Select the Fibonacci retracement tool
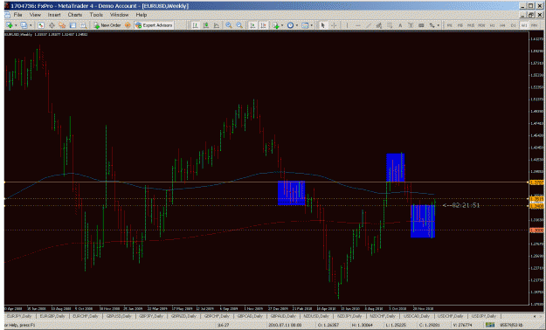The height and width of the screenshot is (330, 546). click(x=390, y=25)
